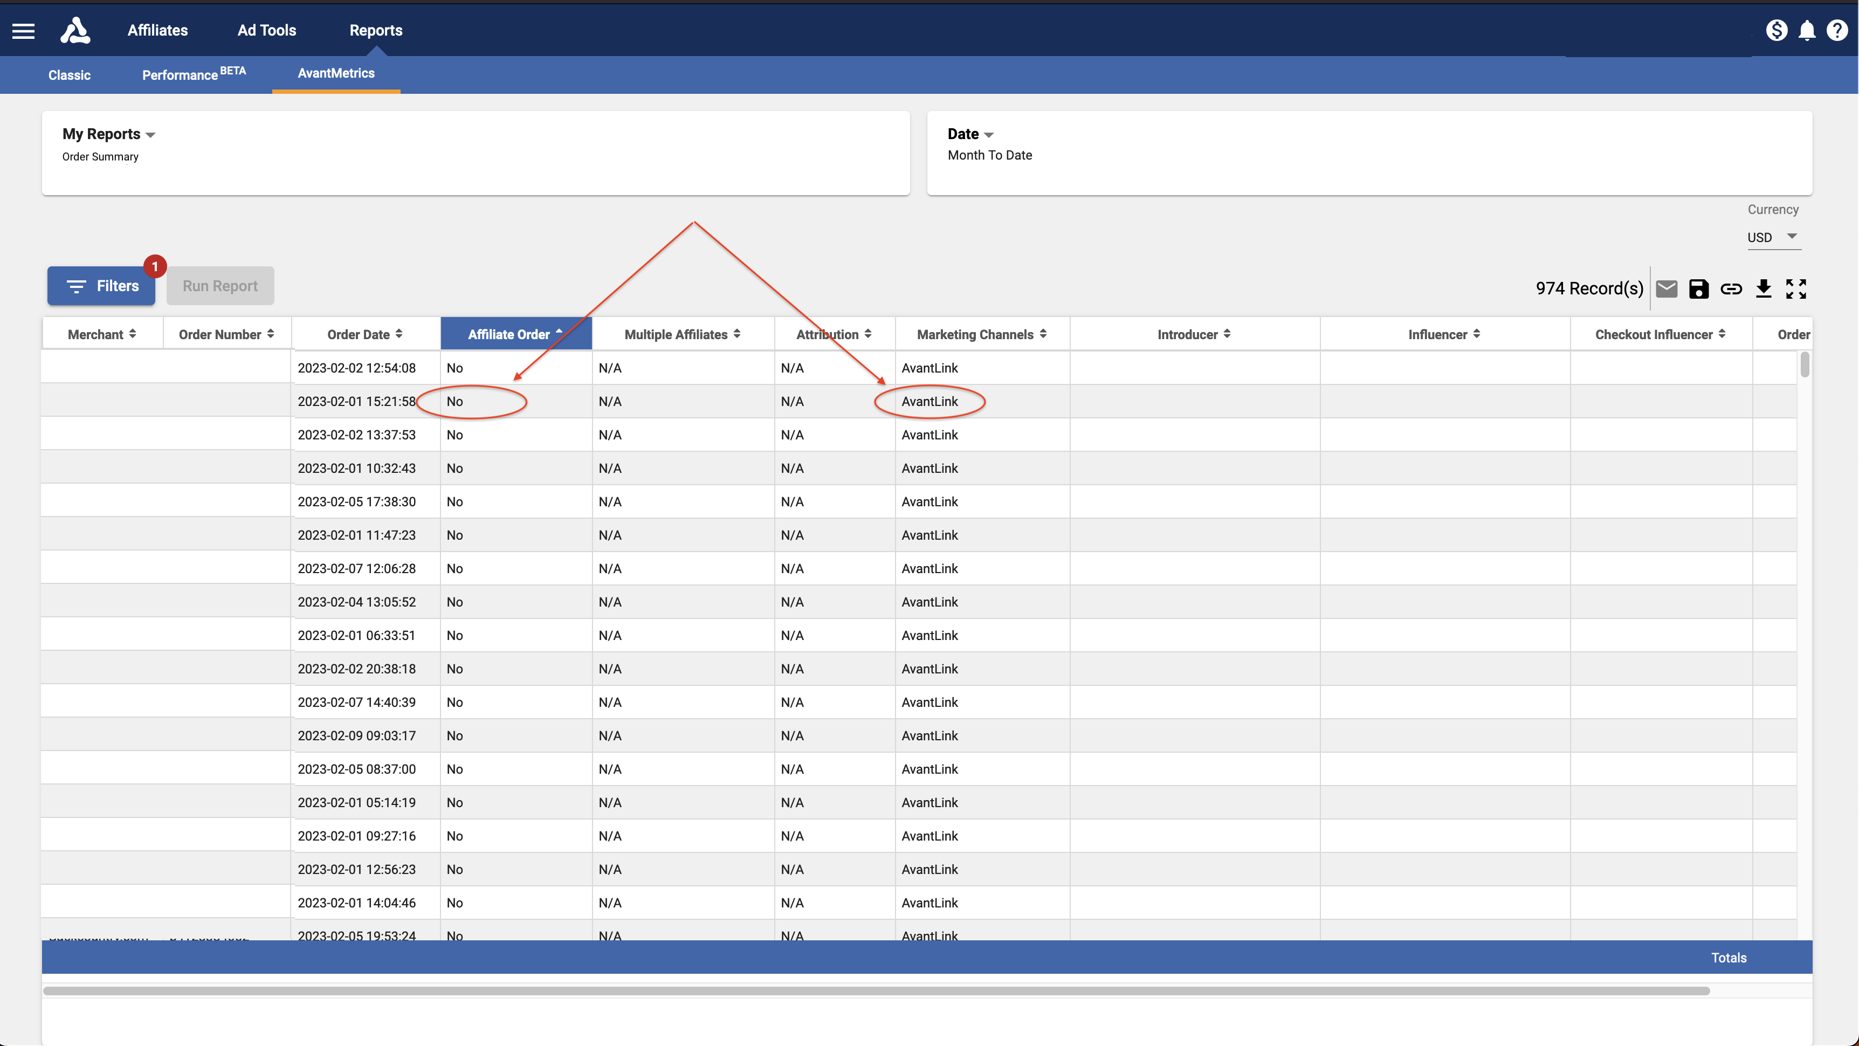
Task: Click the Totals label in footer row
Action: [1729, 958]
